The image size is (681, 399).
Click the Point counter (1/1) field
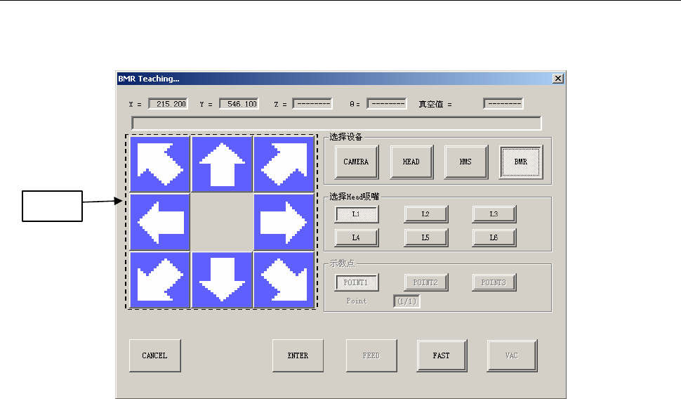(406, 301)
